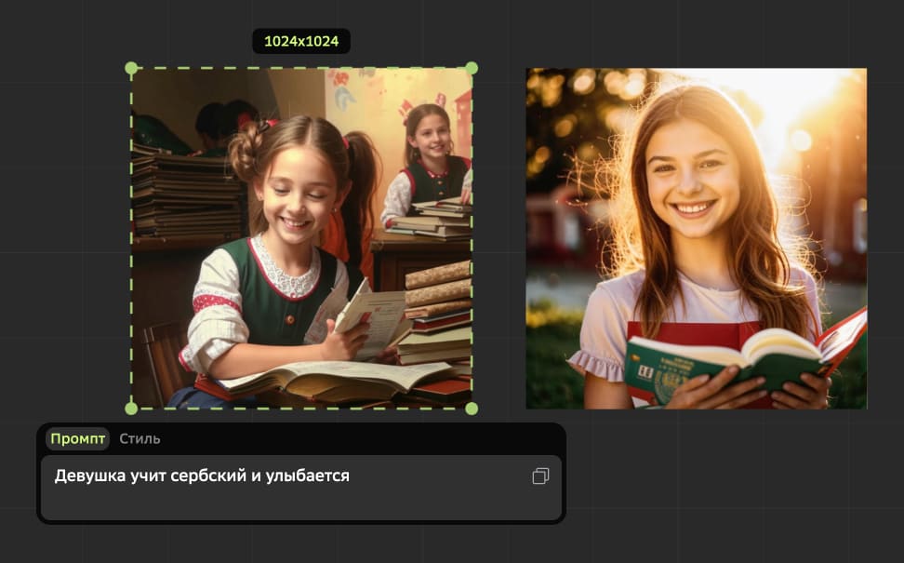This screenshot has width=904, height=563.
Task: Click the top-right green corner handle
Action: tap(472, 68)
